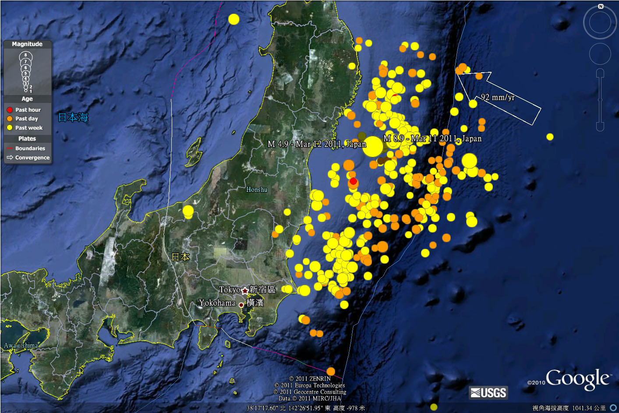Click the Yokohama city dot marker
The width and height of the screenshot is (619, 413).
(241, 305)
